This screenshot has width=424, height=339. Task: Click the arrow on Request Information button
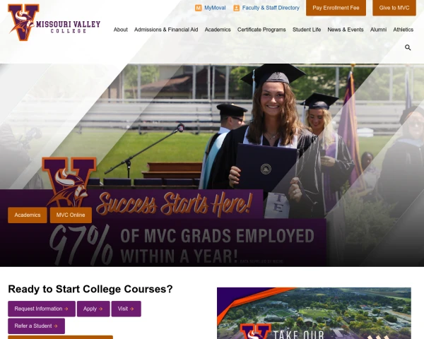[66, 309]
